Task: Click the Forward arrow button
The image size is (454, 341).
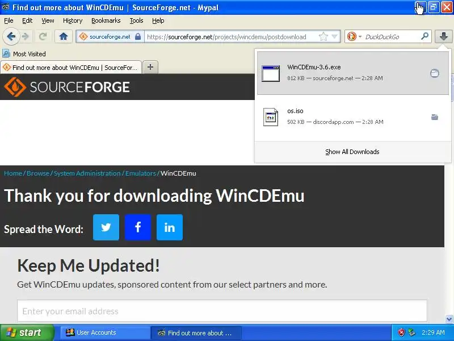Action: pos(26,36)
